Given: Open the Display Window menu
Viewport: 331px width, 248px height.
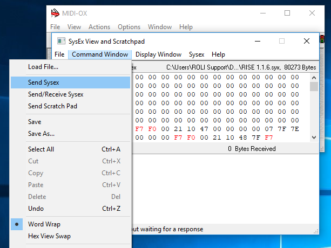Looking at the screenshot, I should [158, 54].
